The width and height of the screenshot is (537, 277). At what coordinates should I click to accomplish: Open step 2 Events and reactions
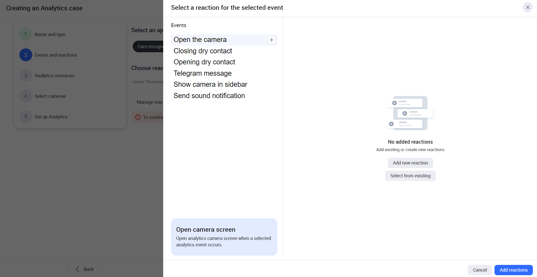[55, 55]
